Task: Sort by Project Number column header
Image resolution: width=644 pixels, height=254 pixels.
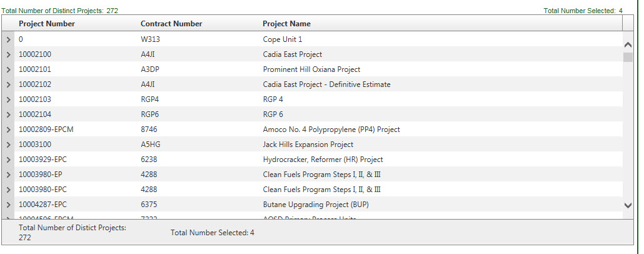Action: 47,24
